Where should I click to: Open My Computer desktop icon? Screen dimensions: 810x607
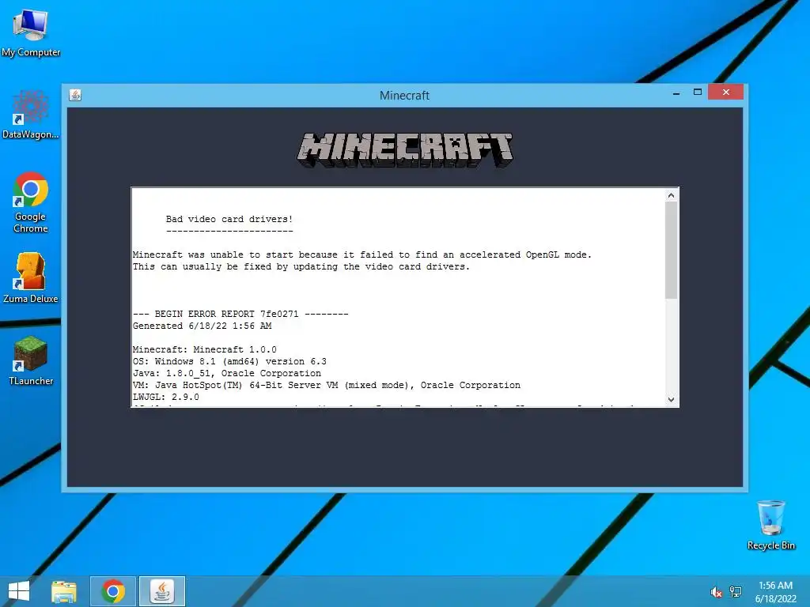tap(31, 32)
